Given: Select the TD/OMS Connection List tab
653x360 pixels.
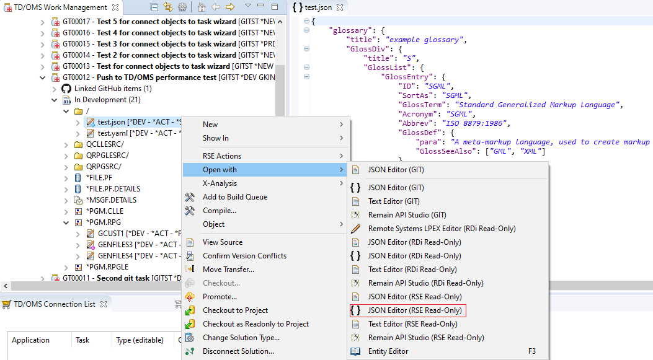Looking at the screenshot, I should click(55, 304).
